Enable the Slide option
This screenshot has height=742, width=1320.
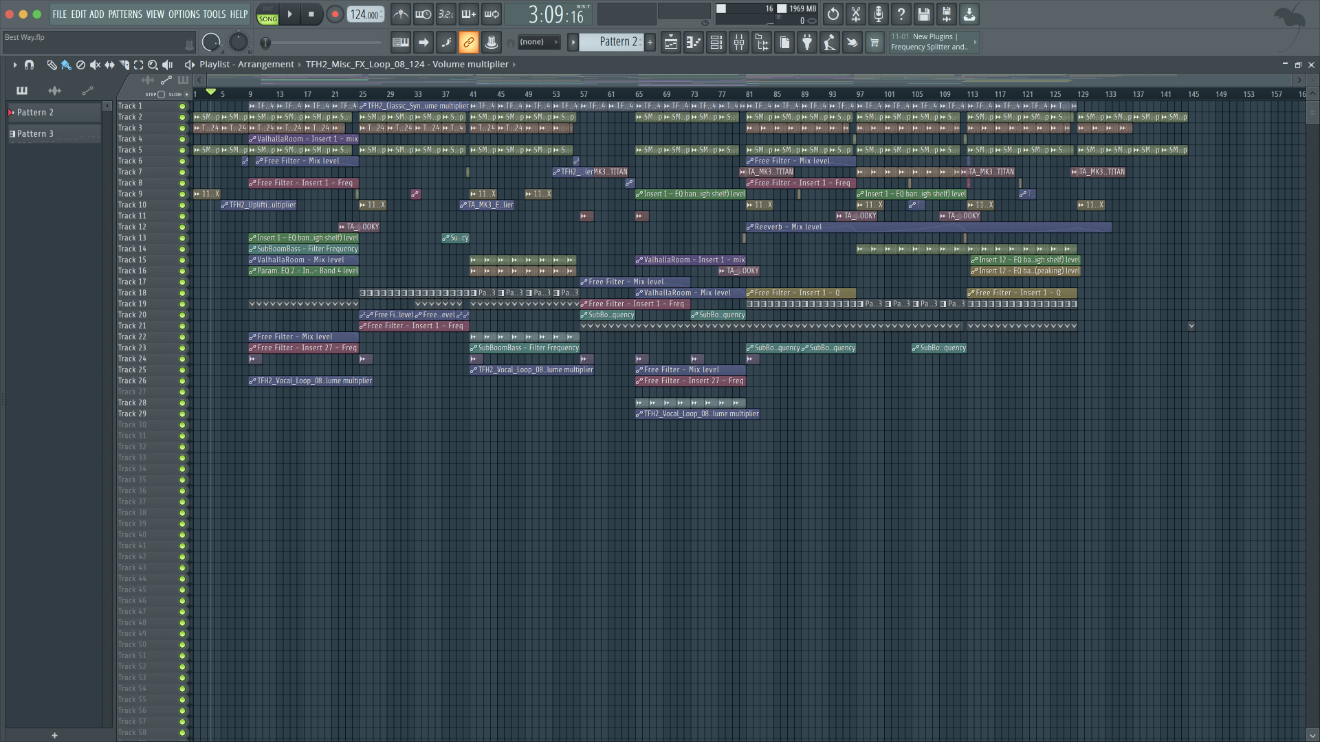pos(186,94)
